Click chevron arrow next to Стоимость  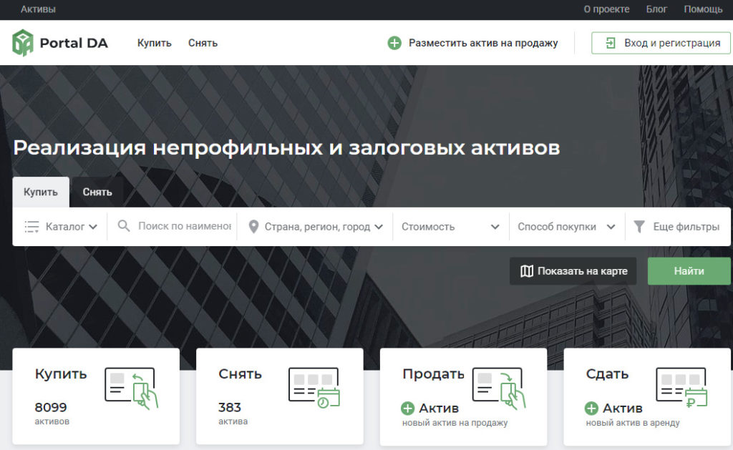pos(495,227)
